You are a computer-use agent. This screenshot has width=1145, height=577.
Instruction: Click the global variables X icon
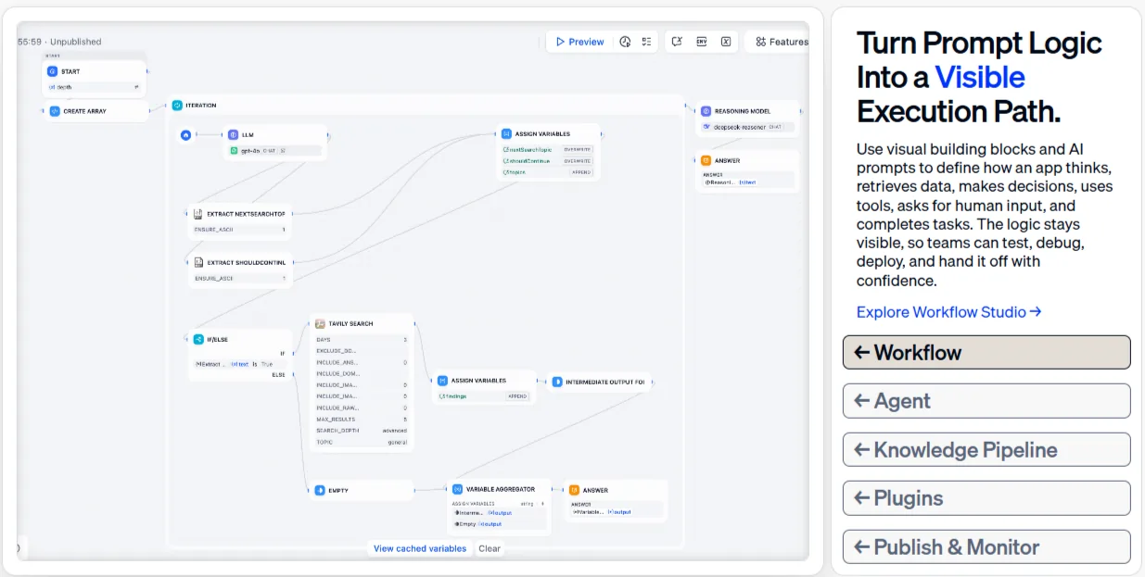[x=726, y=42]
